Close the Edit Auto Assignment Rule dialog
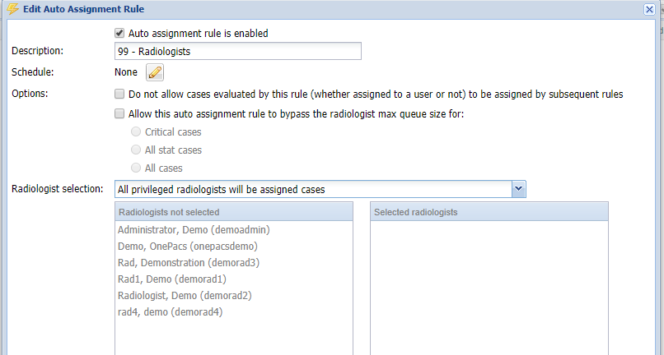The height and width of the screenshot is (355, 664). click(x=649, y=9)
